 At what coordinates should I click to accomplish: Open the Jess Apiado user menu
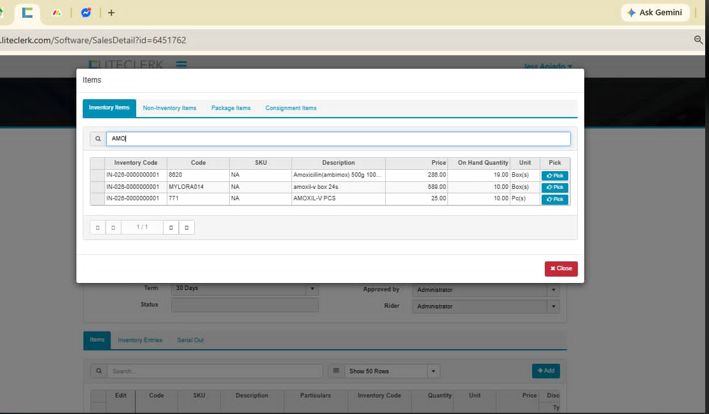(547, 66)
